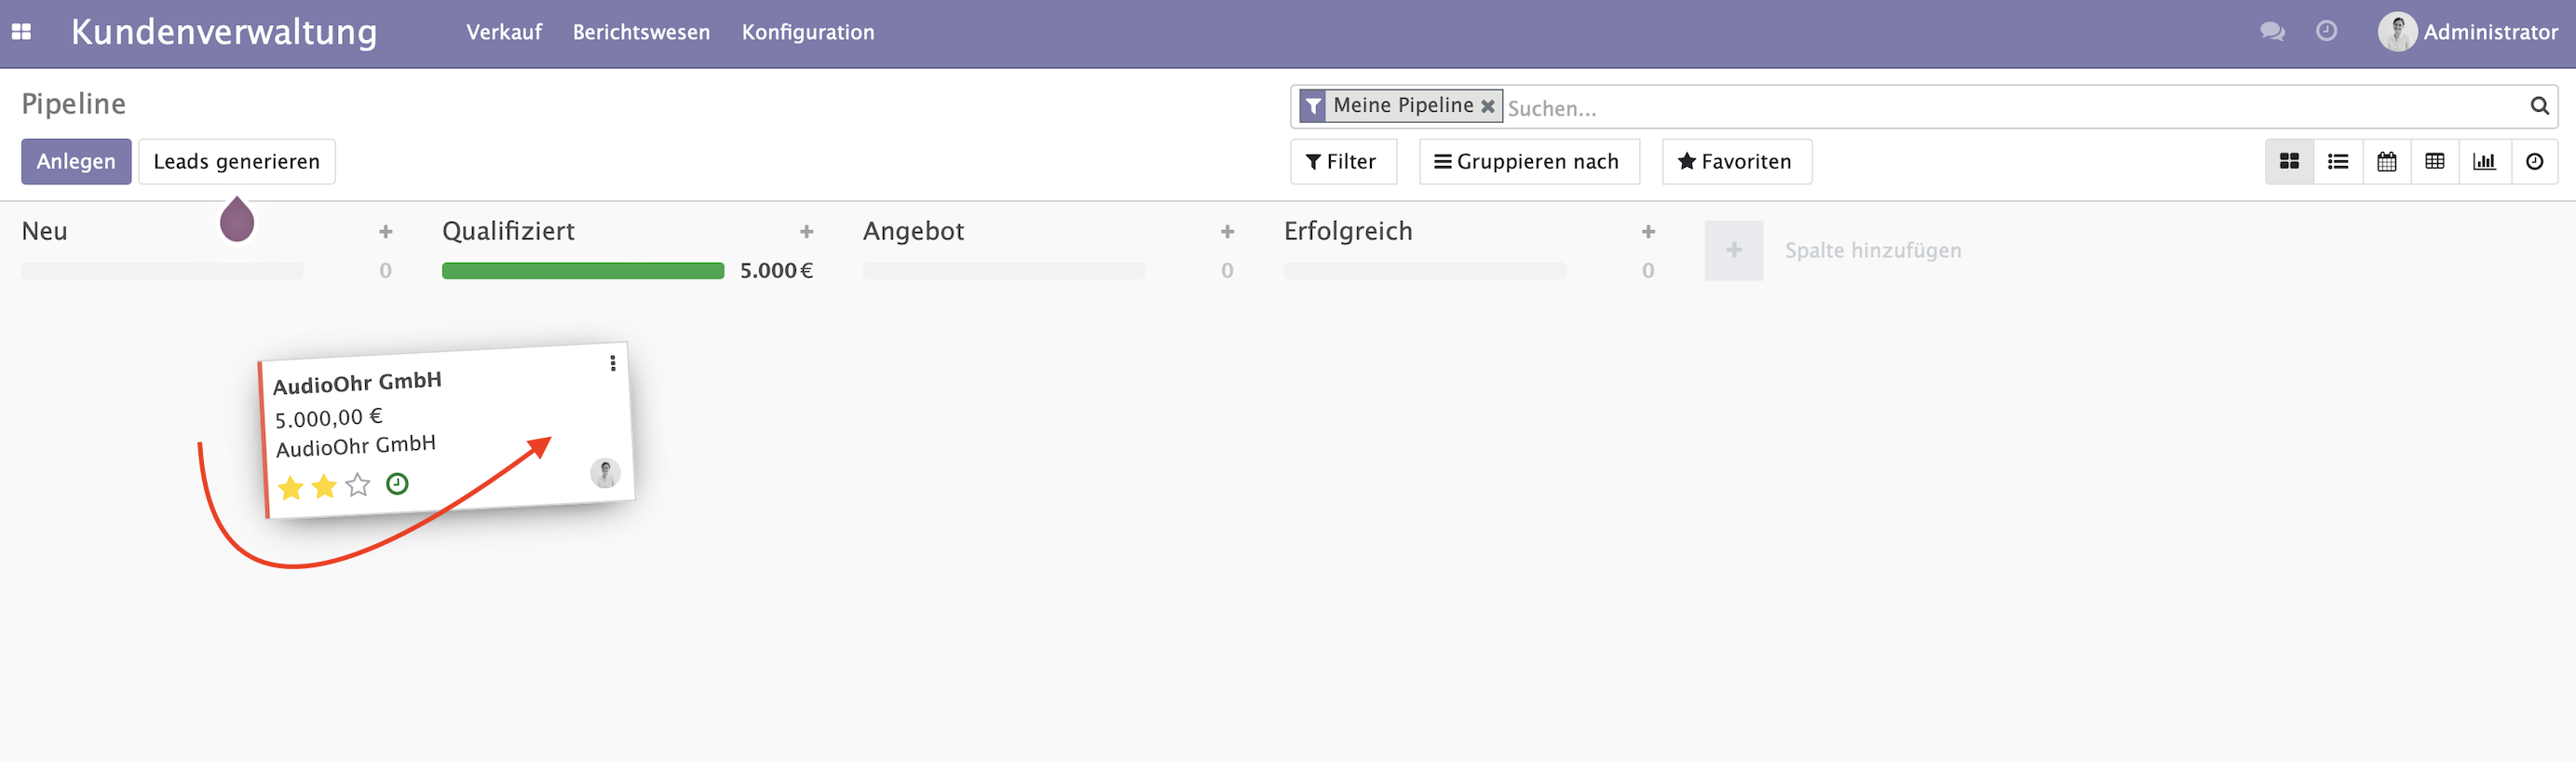Open the Administrator user menu
This screenshot has height=762, width=2576.
click(x=2468, y=32)
